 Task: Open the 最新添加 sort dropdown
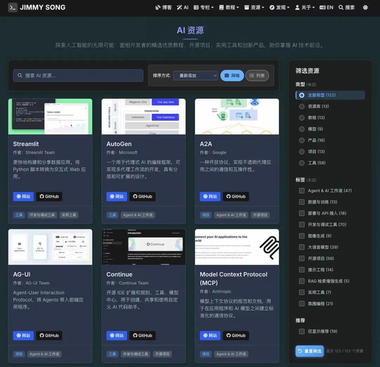[x=195, y=75]
